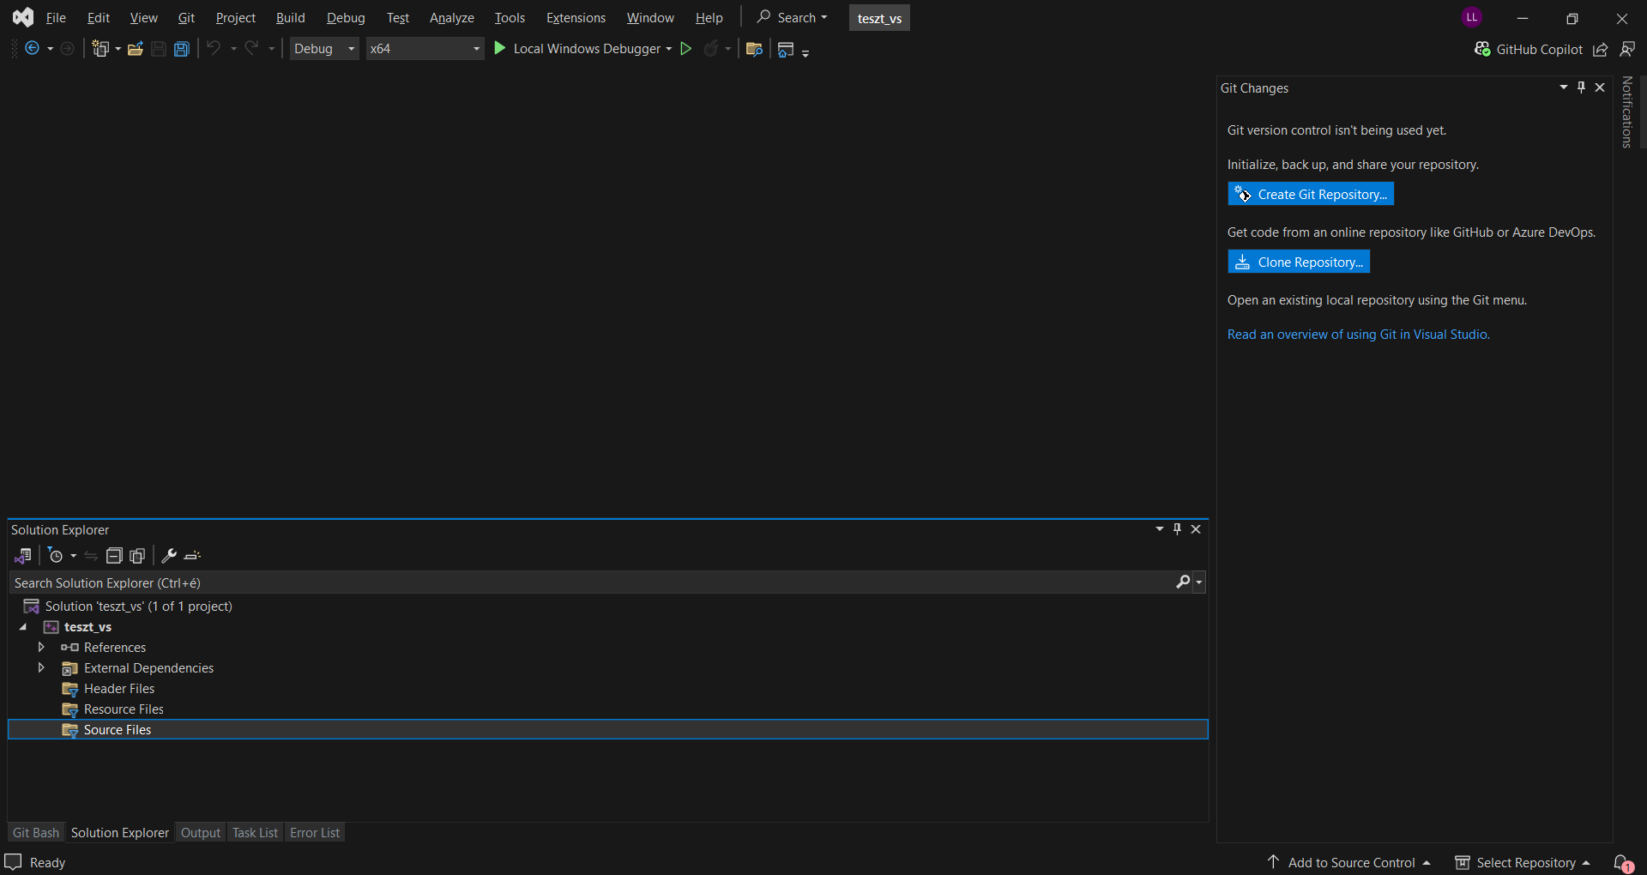Image resolution: width=1647 pixels, height=875 pixels.
Task: Click the GitHub Copilot icon
Action: pyautogui.click(x=1482, y=49)
